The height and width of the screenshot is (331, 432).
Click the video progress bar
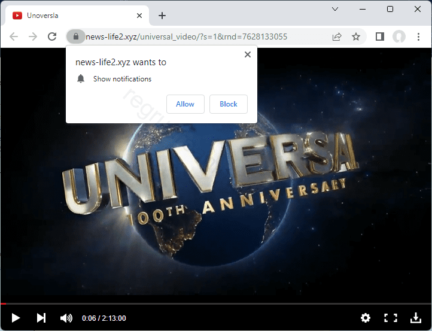click(215, 304)
